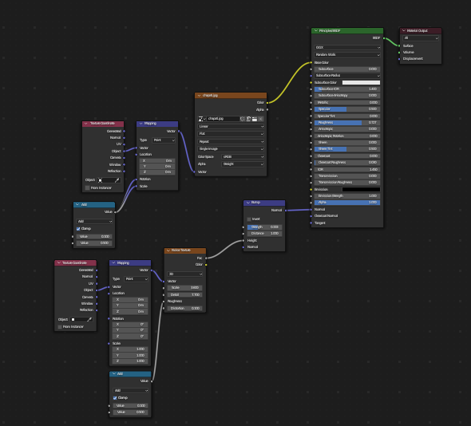The width and height of the screenshot is (471, 426).
Task: Click the Volume socket on Material Output
Action: coord(399,53)
